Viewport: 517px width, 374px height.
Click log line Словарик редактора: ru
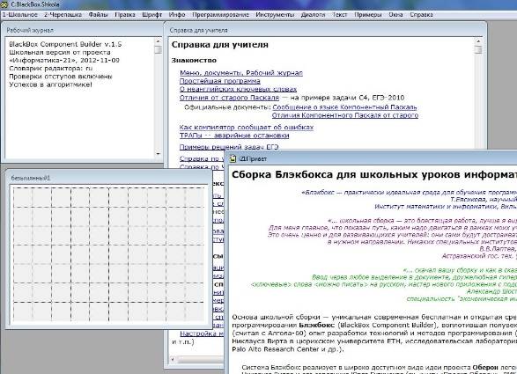pos(51,69)
